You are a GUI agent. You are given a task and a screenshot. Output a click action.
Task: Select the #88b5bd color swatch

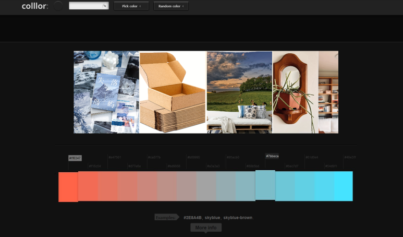pos(246,186)
